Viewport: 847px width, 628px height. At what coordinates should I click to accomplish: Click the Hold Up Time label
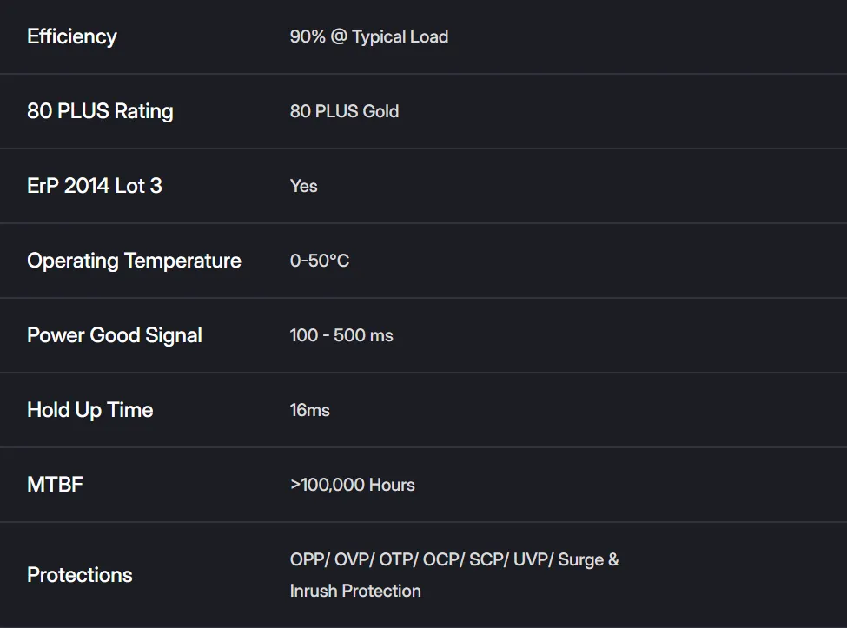click(x=90, y=410)
